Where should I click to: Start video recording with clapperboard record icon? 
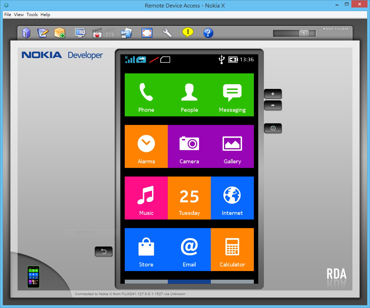pos(97,33)
